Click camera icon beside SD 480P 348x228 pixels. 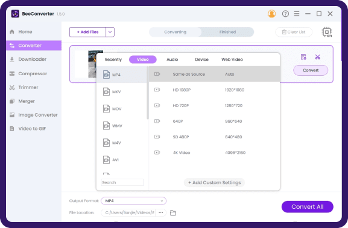[157, 137]
